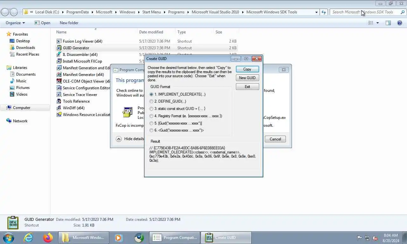Image resolution: width=407 pixels, height=244 pixels.
Task: Click Exit in Create GUID dialog
Action: click(247, 87)
